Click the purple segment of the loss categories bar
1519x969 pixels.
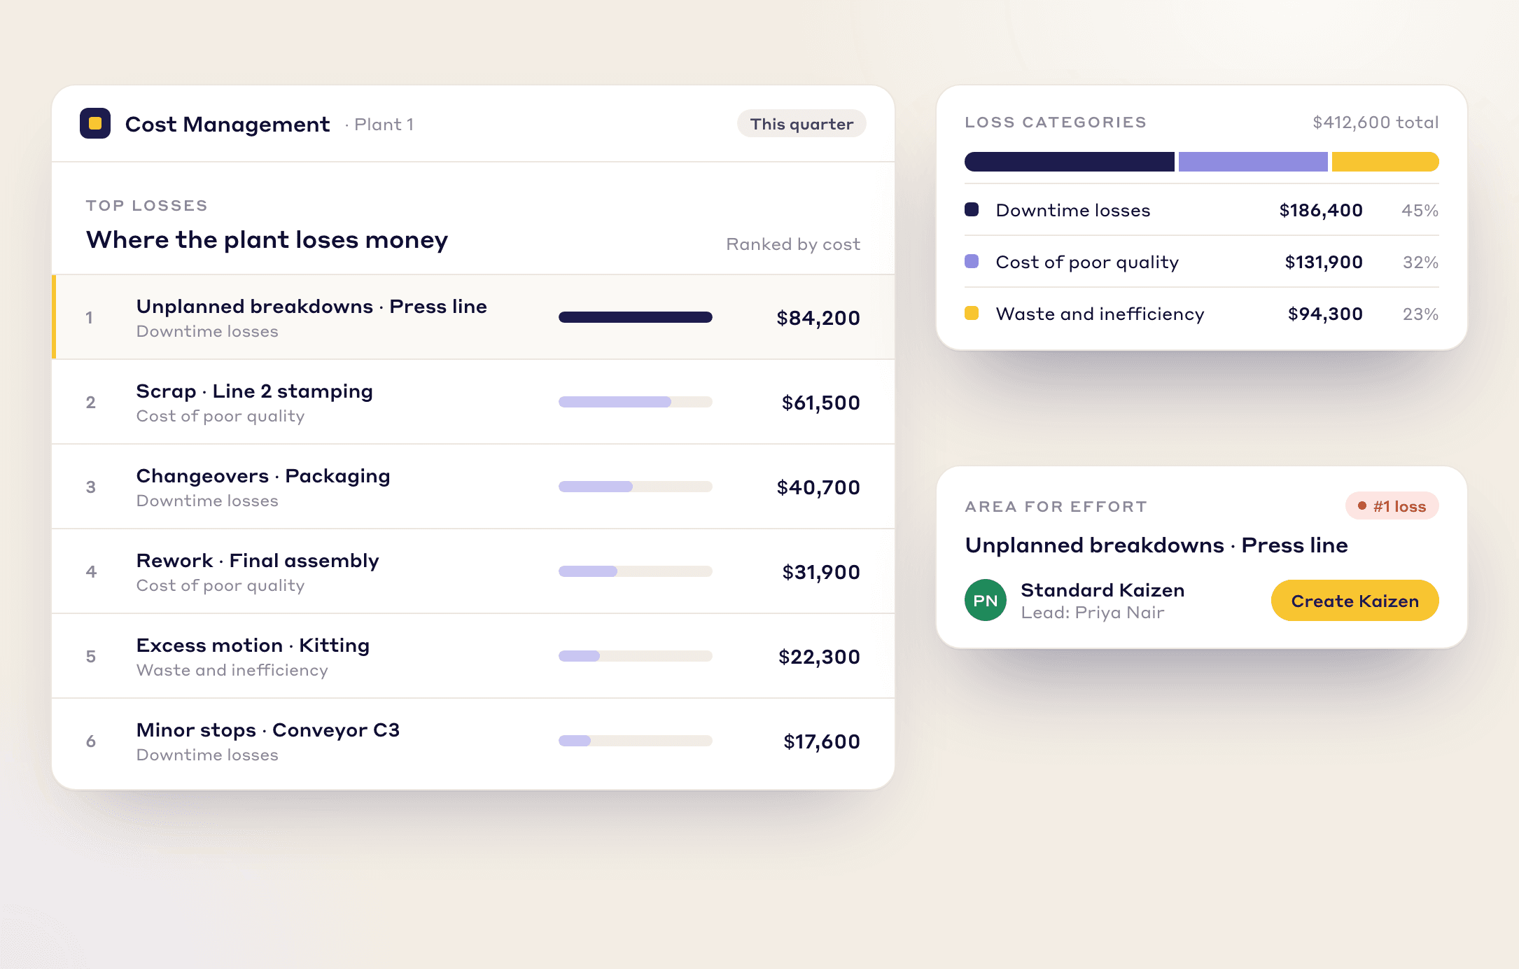pyautogui.click(x=1253, y=162)
